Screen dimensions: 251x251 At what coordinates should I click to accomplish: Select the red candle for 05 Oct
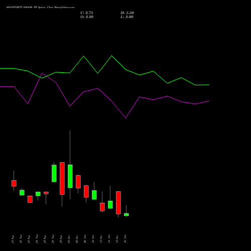pyautogui.click(x=78, y=182)
